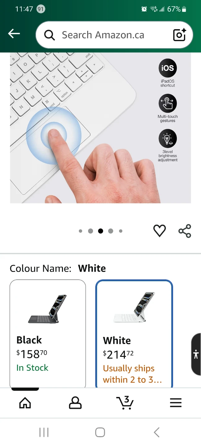Jump to second image carousel dot
201x448 pixels.
click(x=91, y=231)
